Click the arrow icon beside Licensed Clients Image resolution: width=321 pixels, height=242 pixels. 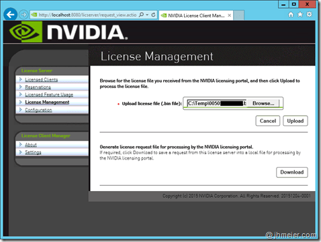20,79
